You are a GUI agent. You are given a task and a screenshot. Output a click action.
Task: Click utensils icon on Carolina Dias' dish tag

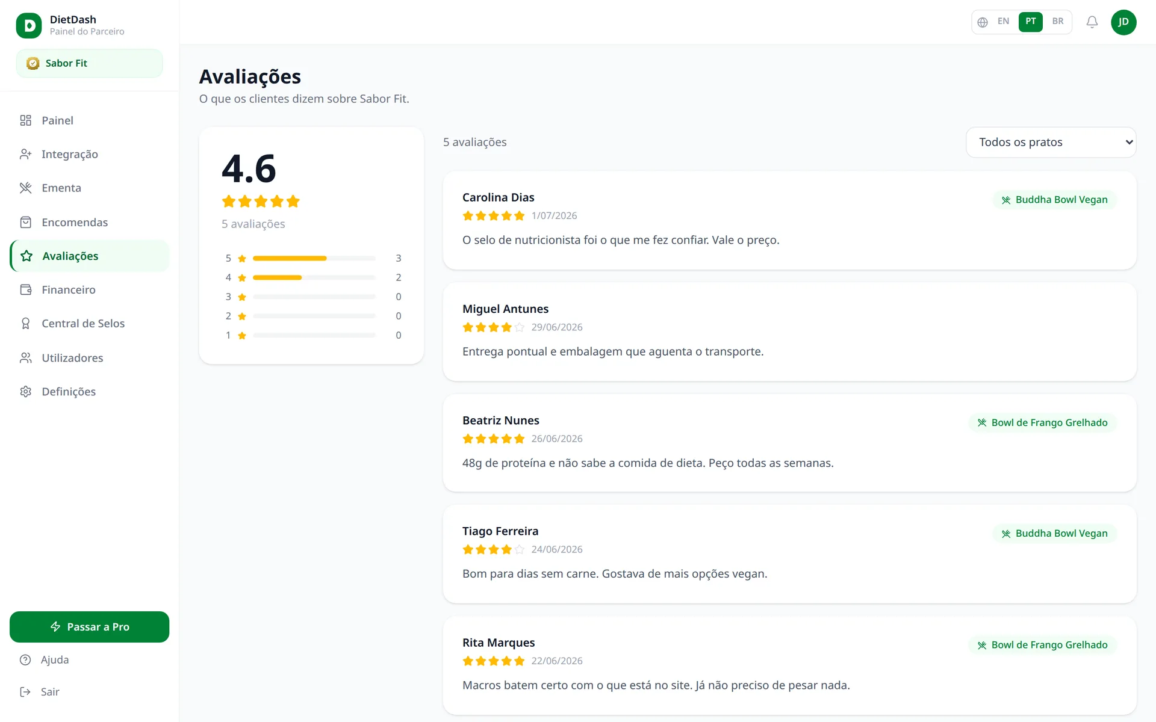1006,200
